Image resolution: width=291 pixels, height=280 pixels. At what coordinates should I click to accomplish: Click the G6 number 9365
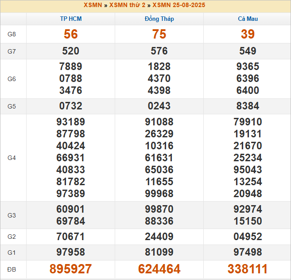point(248,66)
